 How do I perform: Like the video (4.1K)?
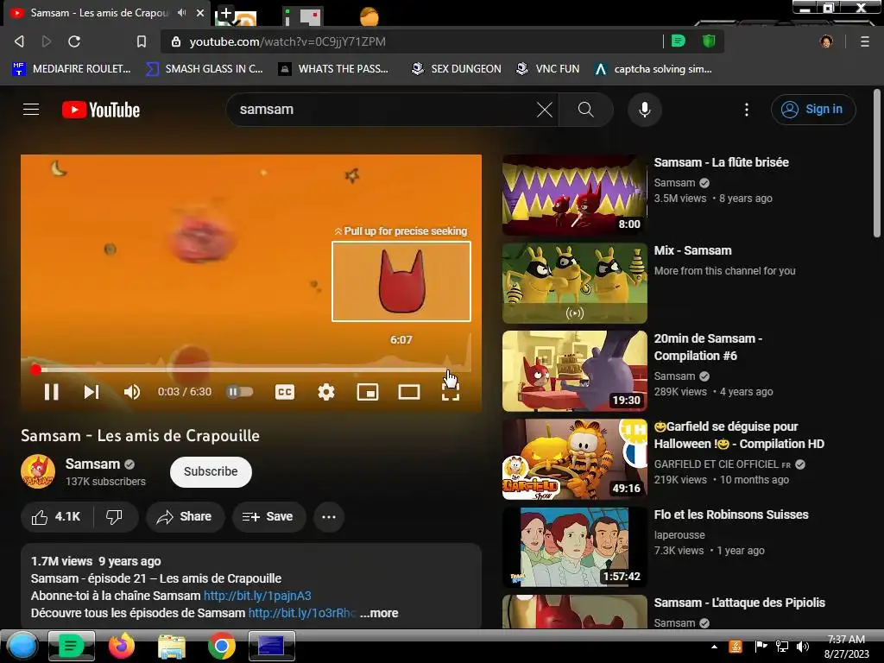point(56,517)
